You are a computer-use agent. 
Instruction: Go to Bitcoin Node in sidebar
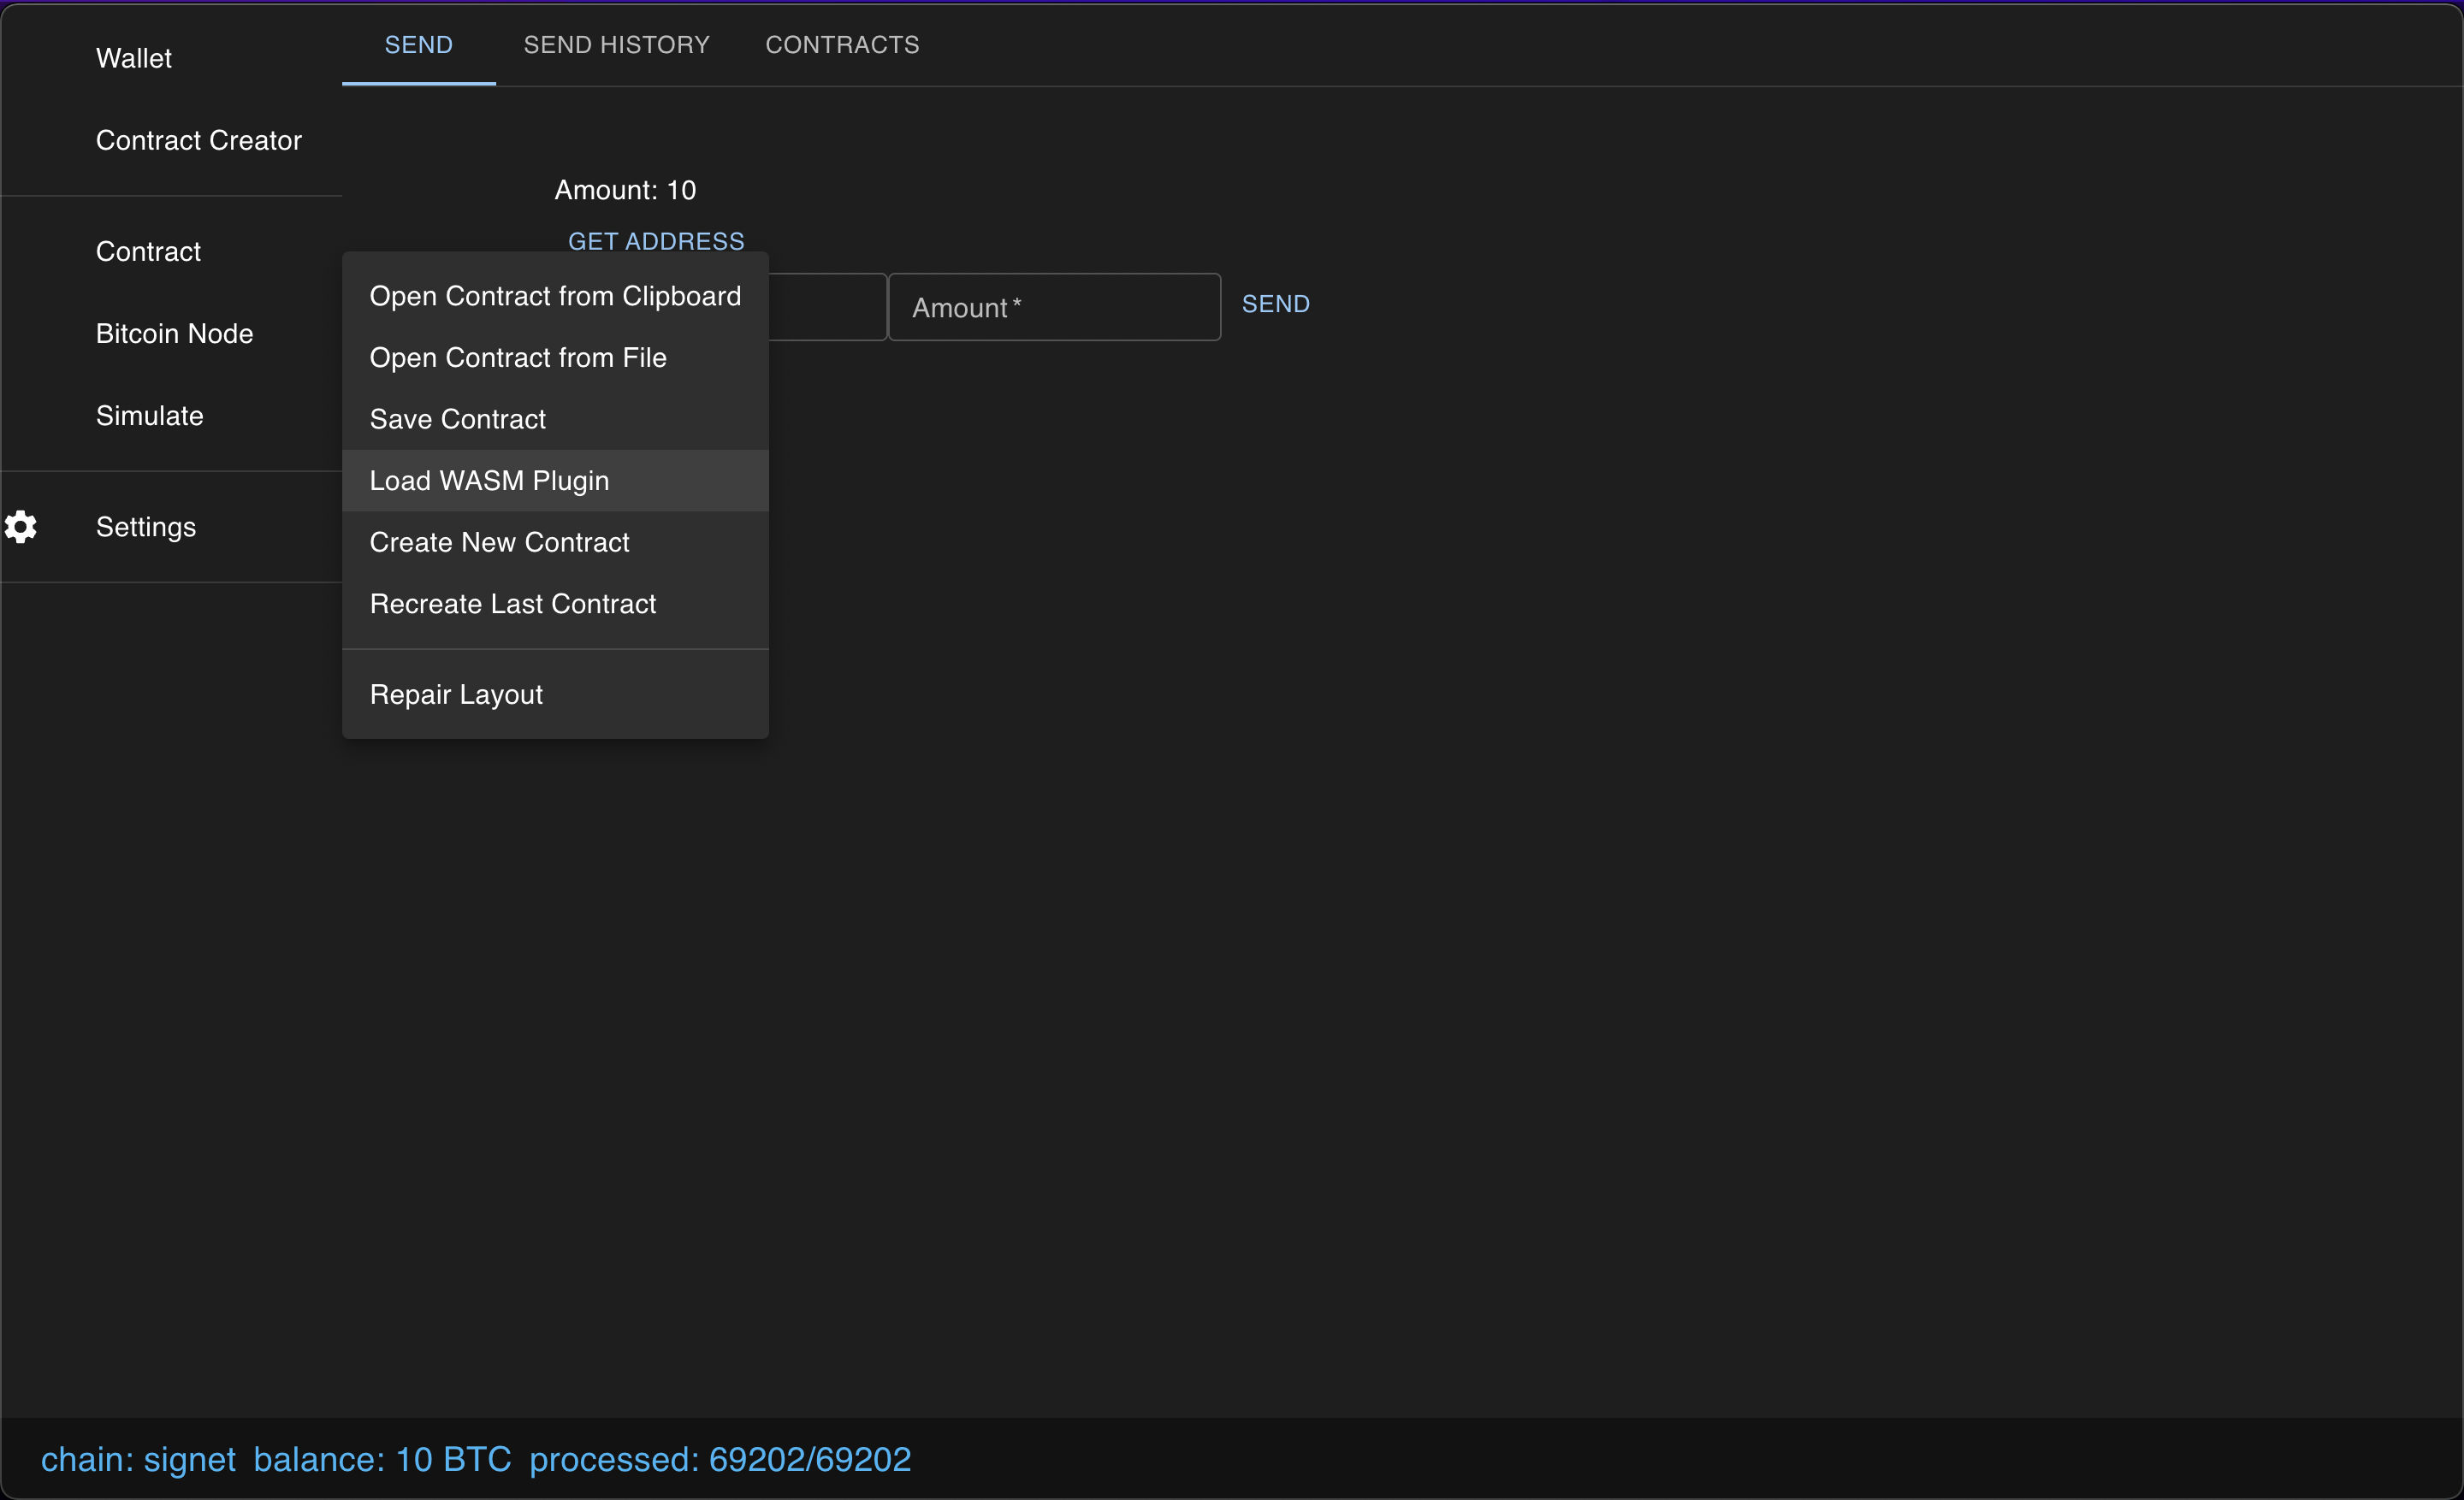(x=174, y=333)
